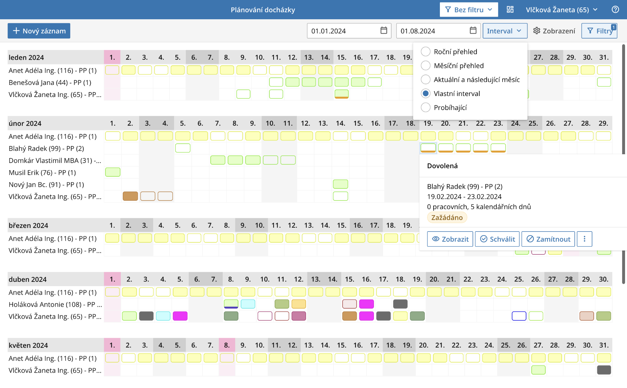This screenshot has width=627, height=388.
Task: Click Domkár Vlastimil MBA (31) row label
Action: tap(55, 161)
